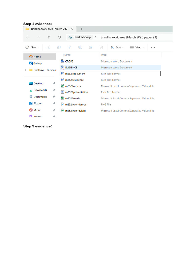Click the Paste clipboard icon
The height and width of the screenshot is (261, 196).
(69, 47)
